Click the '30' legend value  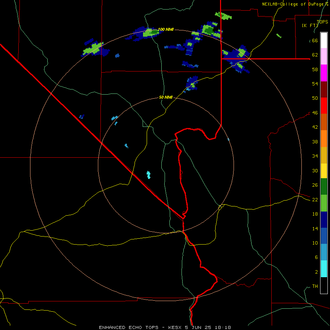(315, 170)
